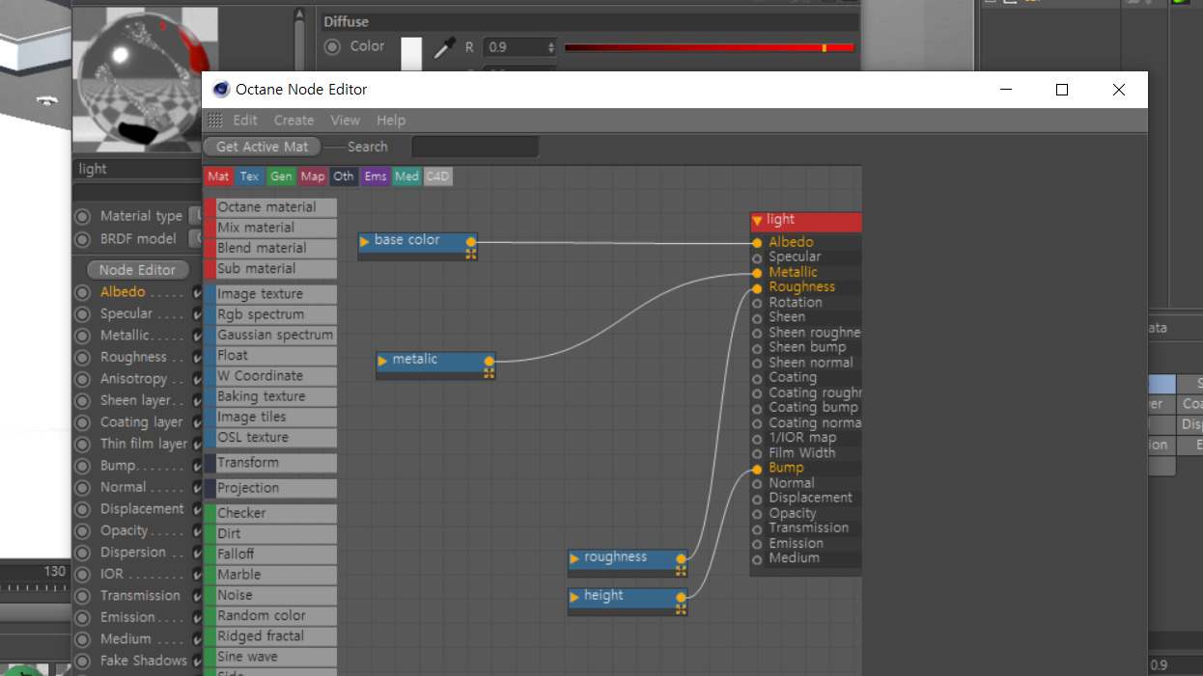Screen dimensions: 1203x676
Task: Collapse the light material node
Action: [x=757, y=221]
